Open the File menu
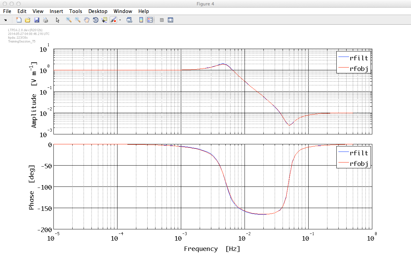The height and width of the screenshot is (265, 411). [7, 11]
